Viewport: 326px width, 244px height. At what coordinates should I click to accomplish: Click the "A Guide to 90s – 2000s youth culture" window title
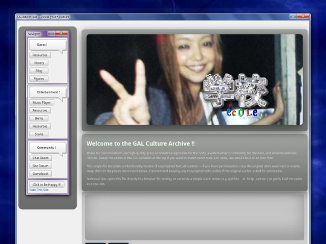coord(43,17)
